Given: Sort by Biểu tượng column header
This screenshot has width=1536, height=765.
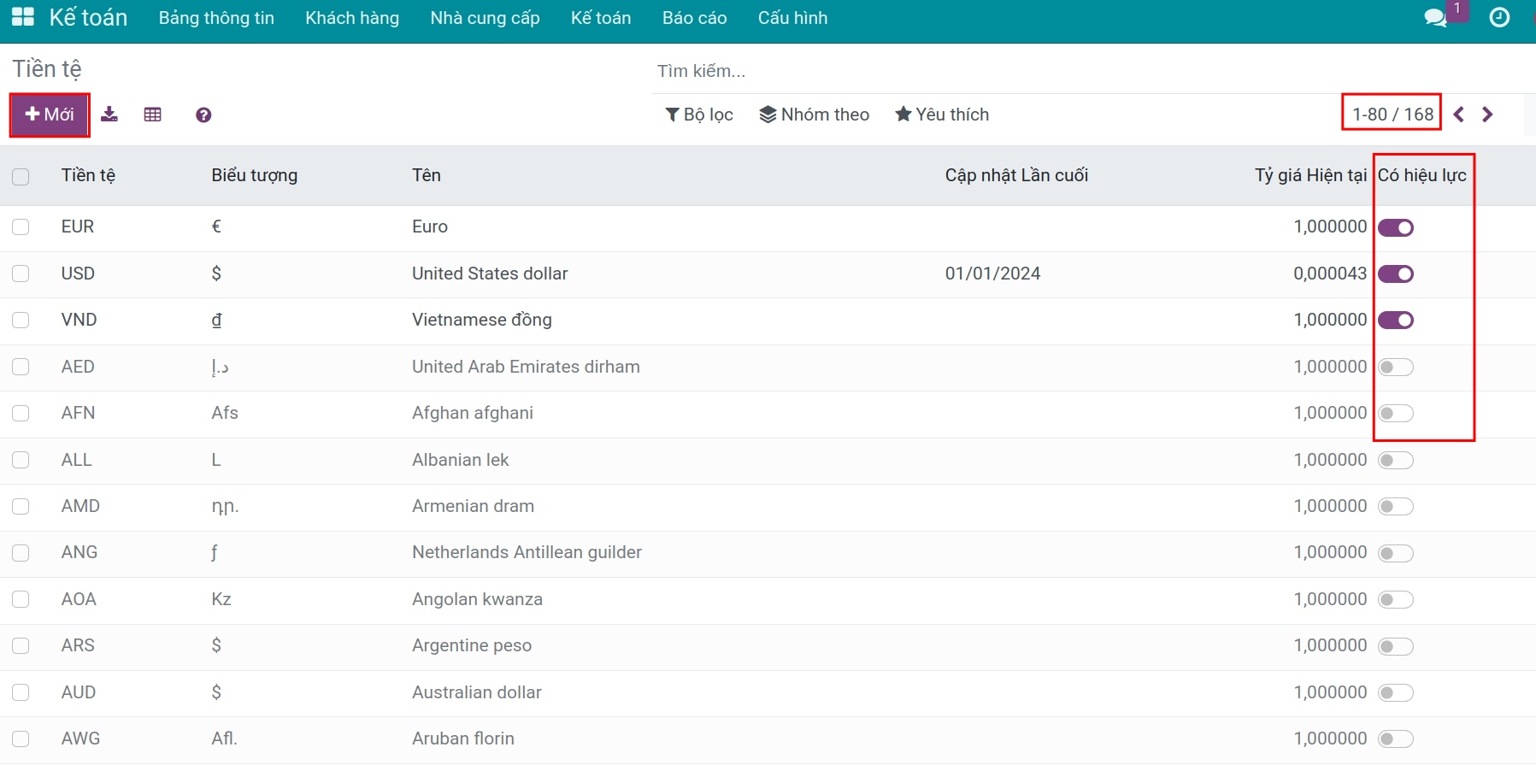Looking at the screenshot, I should pos(255,175).
